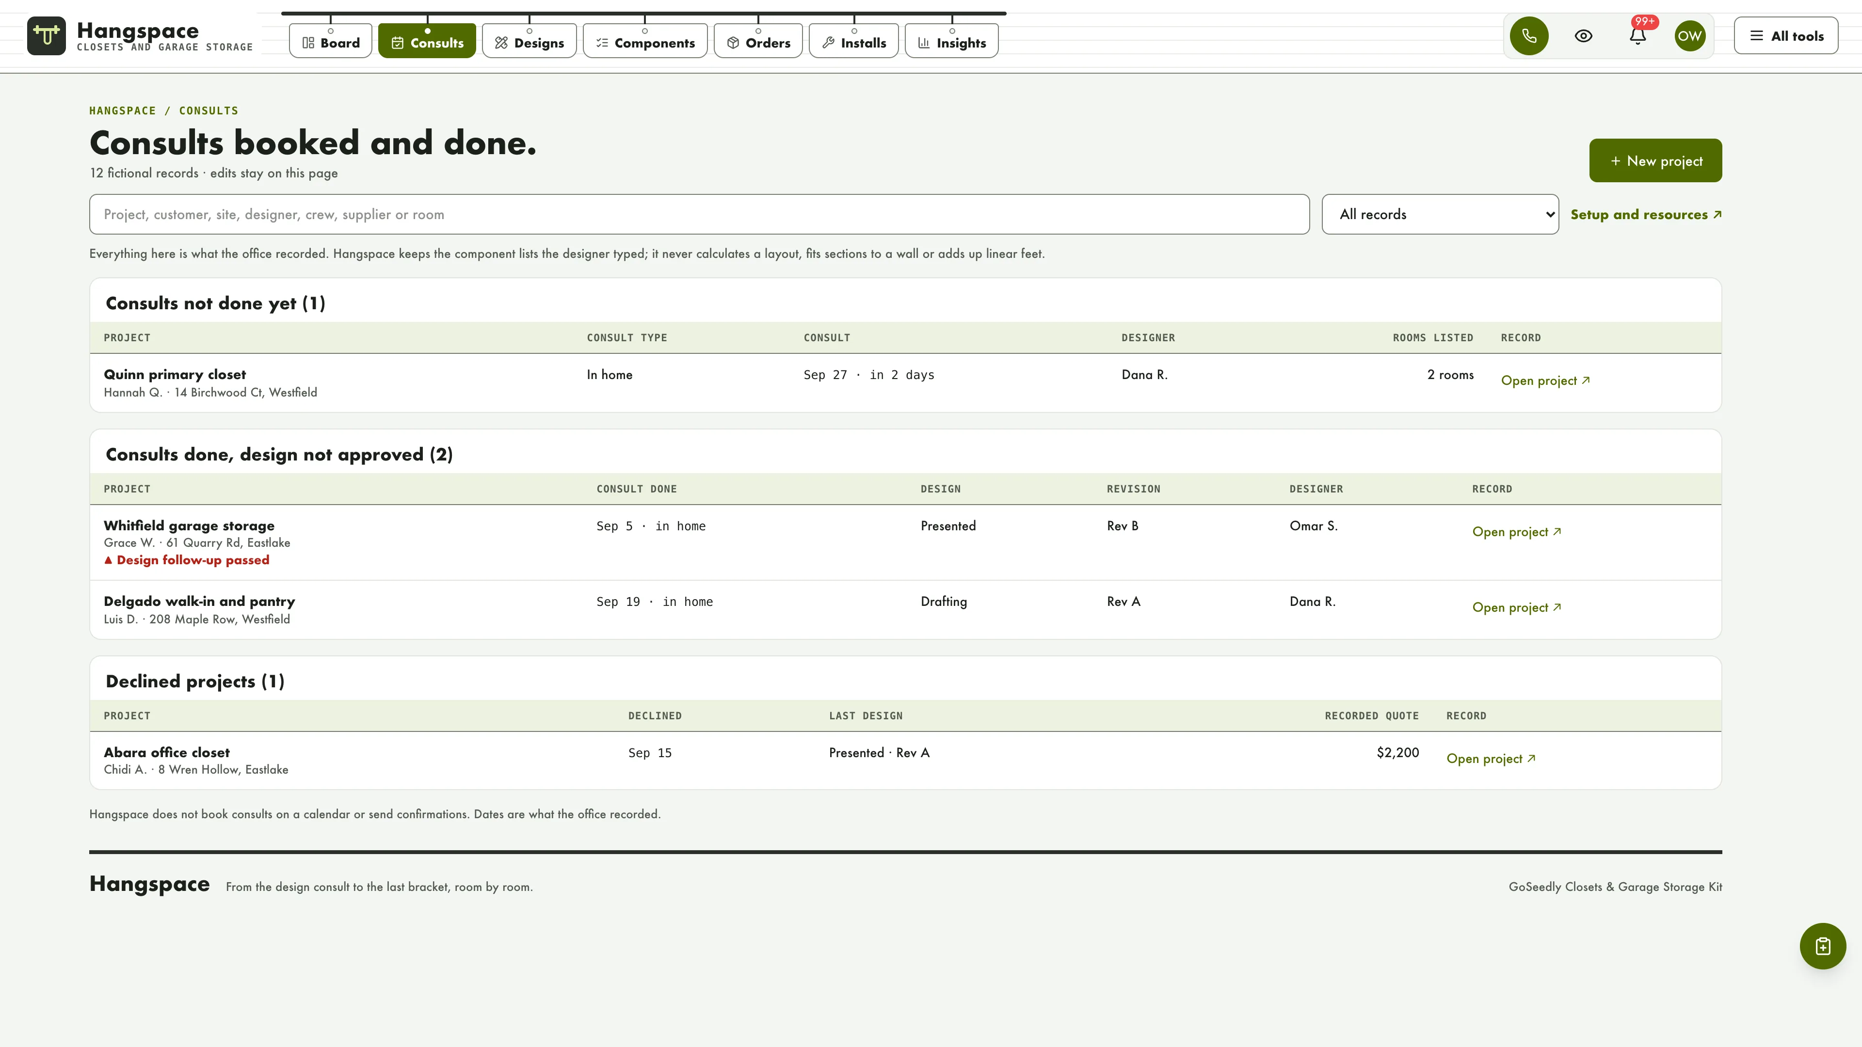This screenshot has width=1862, height=1047.
Task: Click Whitfield garage storage project name
Action: (190, 525)
